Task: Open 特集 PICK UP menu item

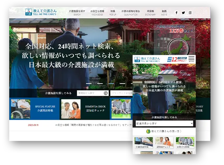Action: point(113,13)
